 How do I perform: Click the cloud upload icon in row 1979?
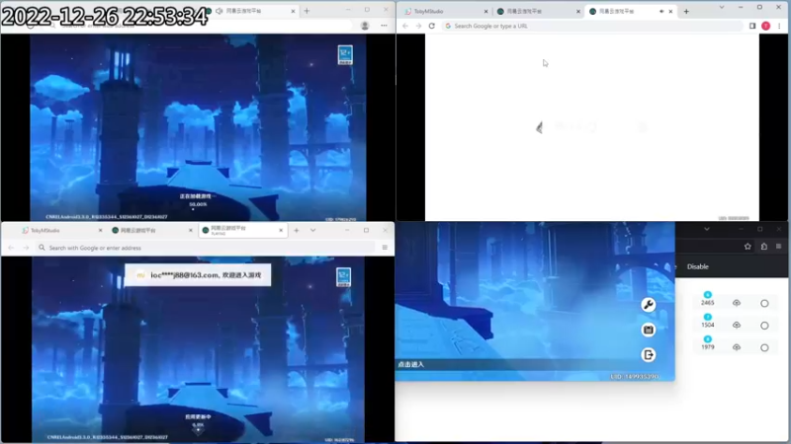(737, 347)
